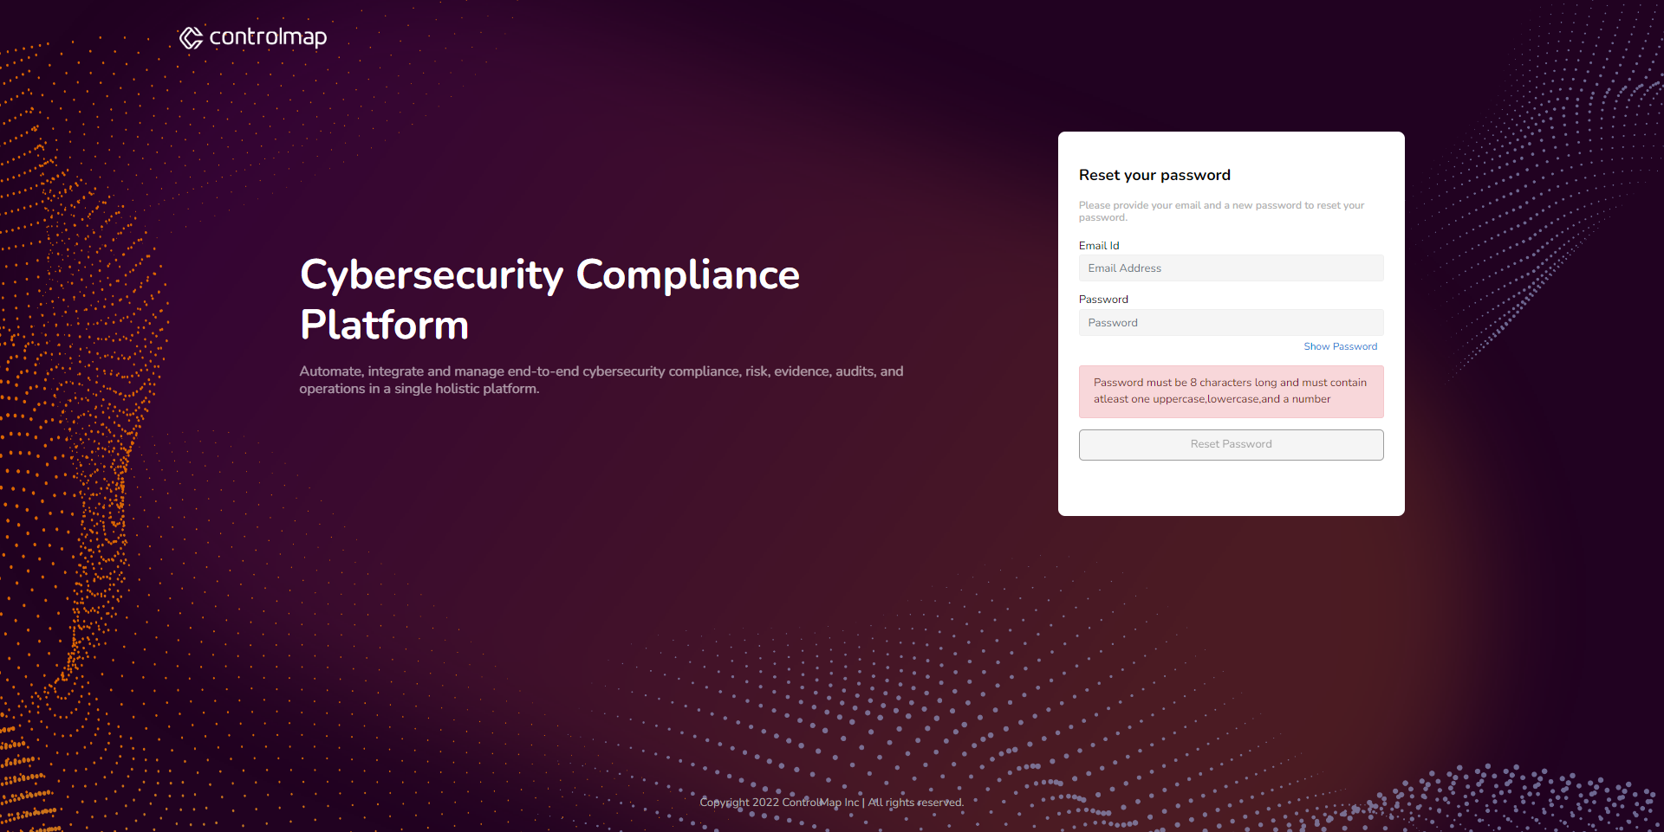The width and height of the screenshot is (1664, 832).
Task: Click the 'Reset your password' card heading
Action: [x=1154, y=175]
